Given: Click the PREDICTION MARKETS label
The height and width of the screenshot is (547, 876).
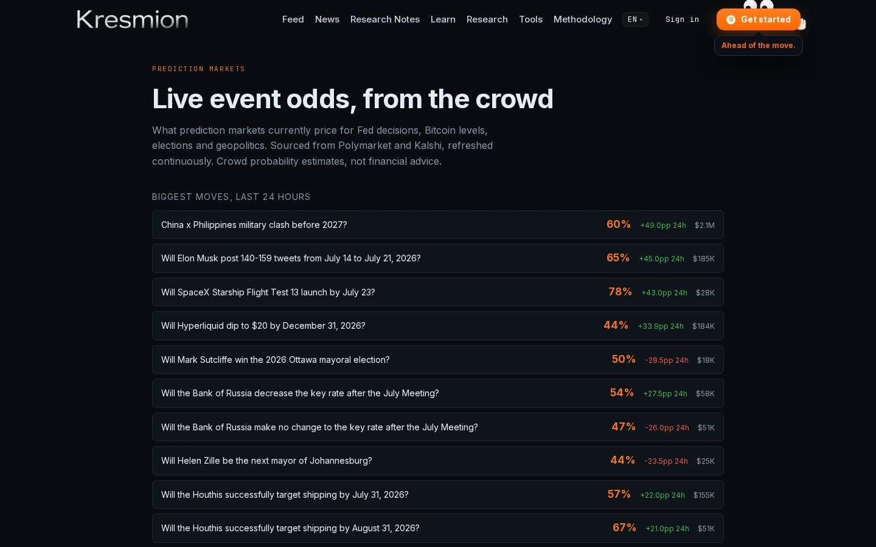Looking at the screenshot, I should click(x=198, y=69).
